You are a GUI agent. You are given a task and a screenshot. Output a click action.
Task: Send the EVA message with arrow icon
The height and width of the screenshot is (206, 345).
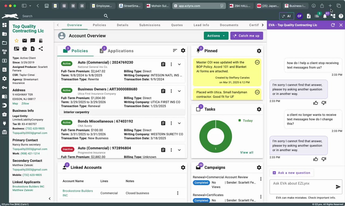[338, 187]
